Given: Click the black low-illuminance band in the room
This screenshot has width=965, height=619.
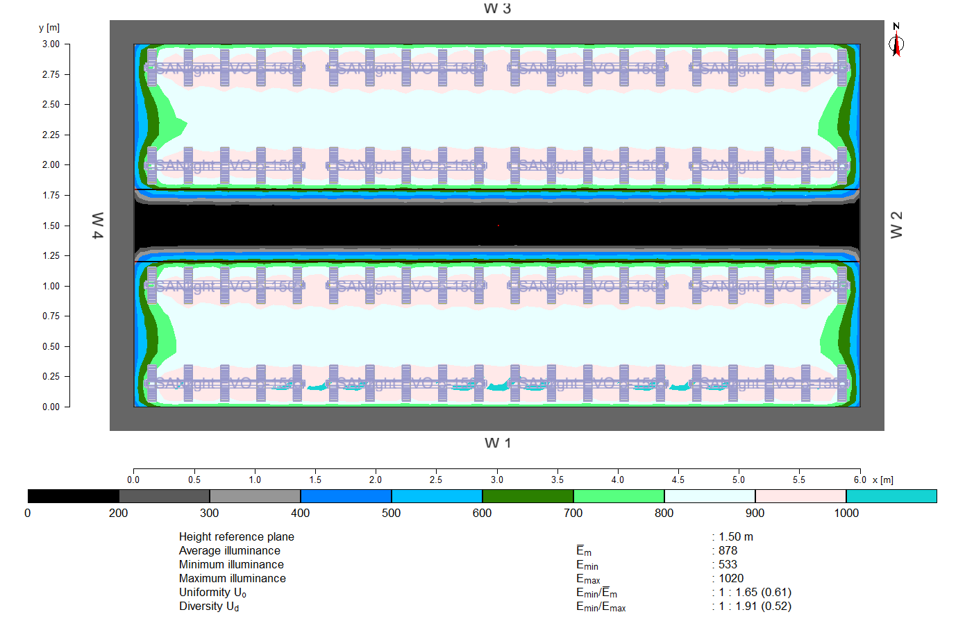Looking at the screenshot, I should tap(497, 226).
